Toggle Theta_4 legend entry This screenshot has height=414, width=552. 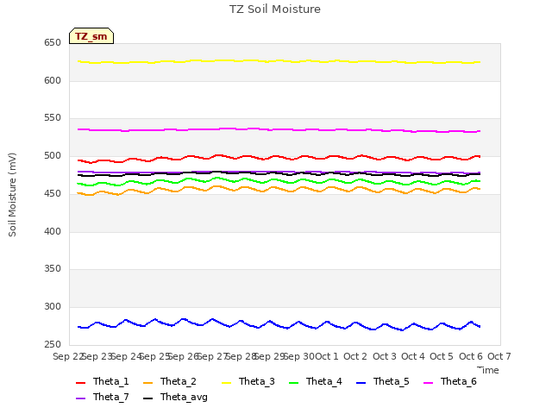coord(316,381)
